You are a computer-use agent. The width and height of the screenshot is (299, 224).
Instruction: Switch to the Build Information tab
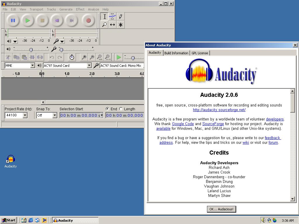tap(176, 53)
